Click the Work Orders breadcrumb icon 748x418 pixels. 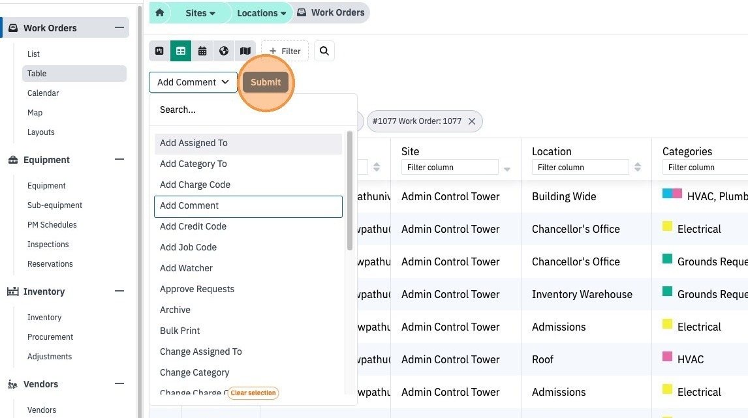coord(302,12)
